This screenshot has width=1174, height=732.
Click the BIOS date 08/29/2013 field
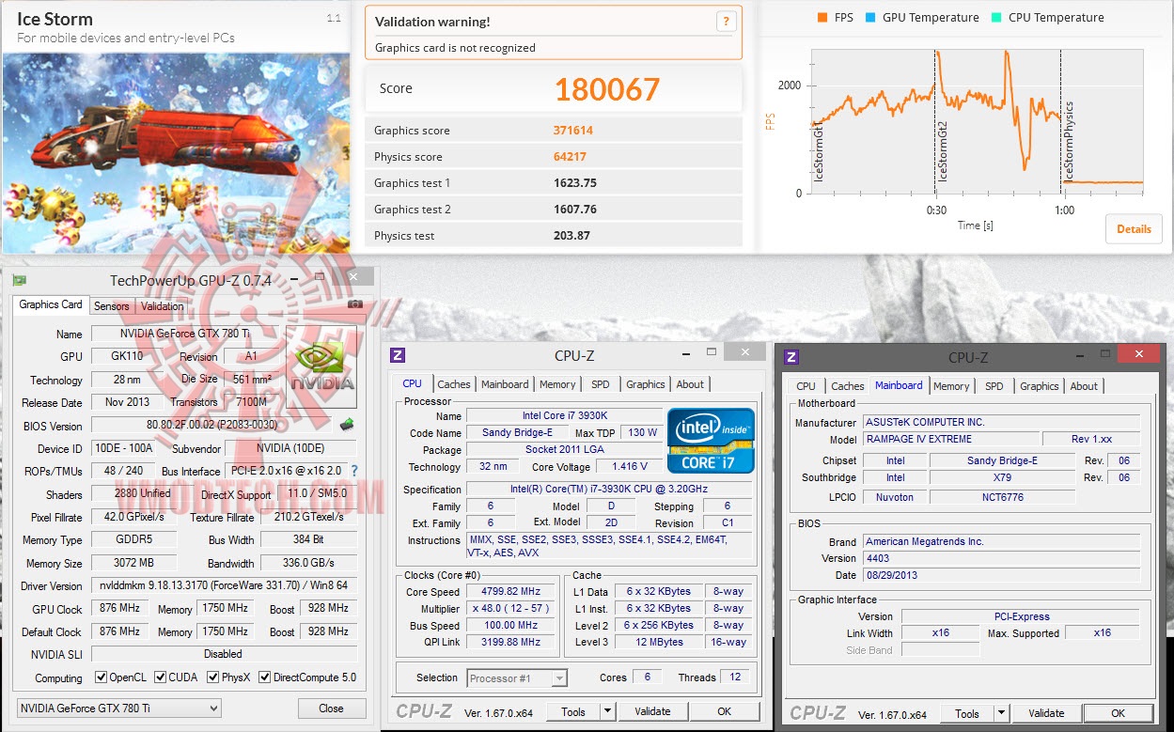[1001, 575]
